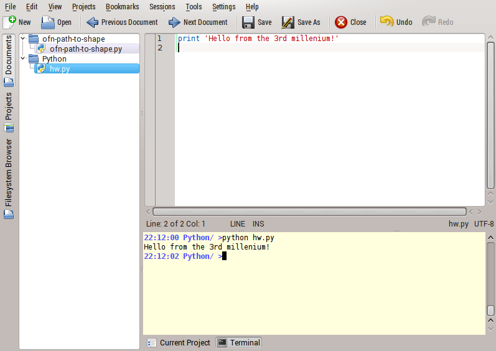The image size is (496, 351).
Task: Open the View menu
Action: (x=55, y=7)
